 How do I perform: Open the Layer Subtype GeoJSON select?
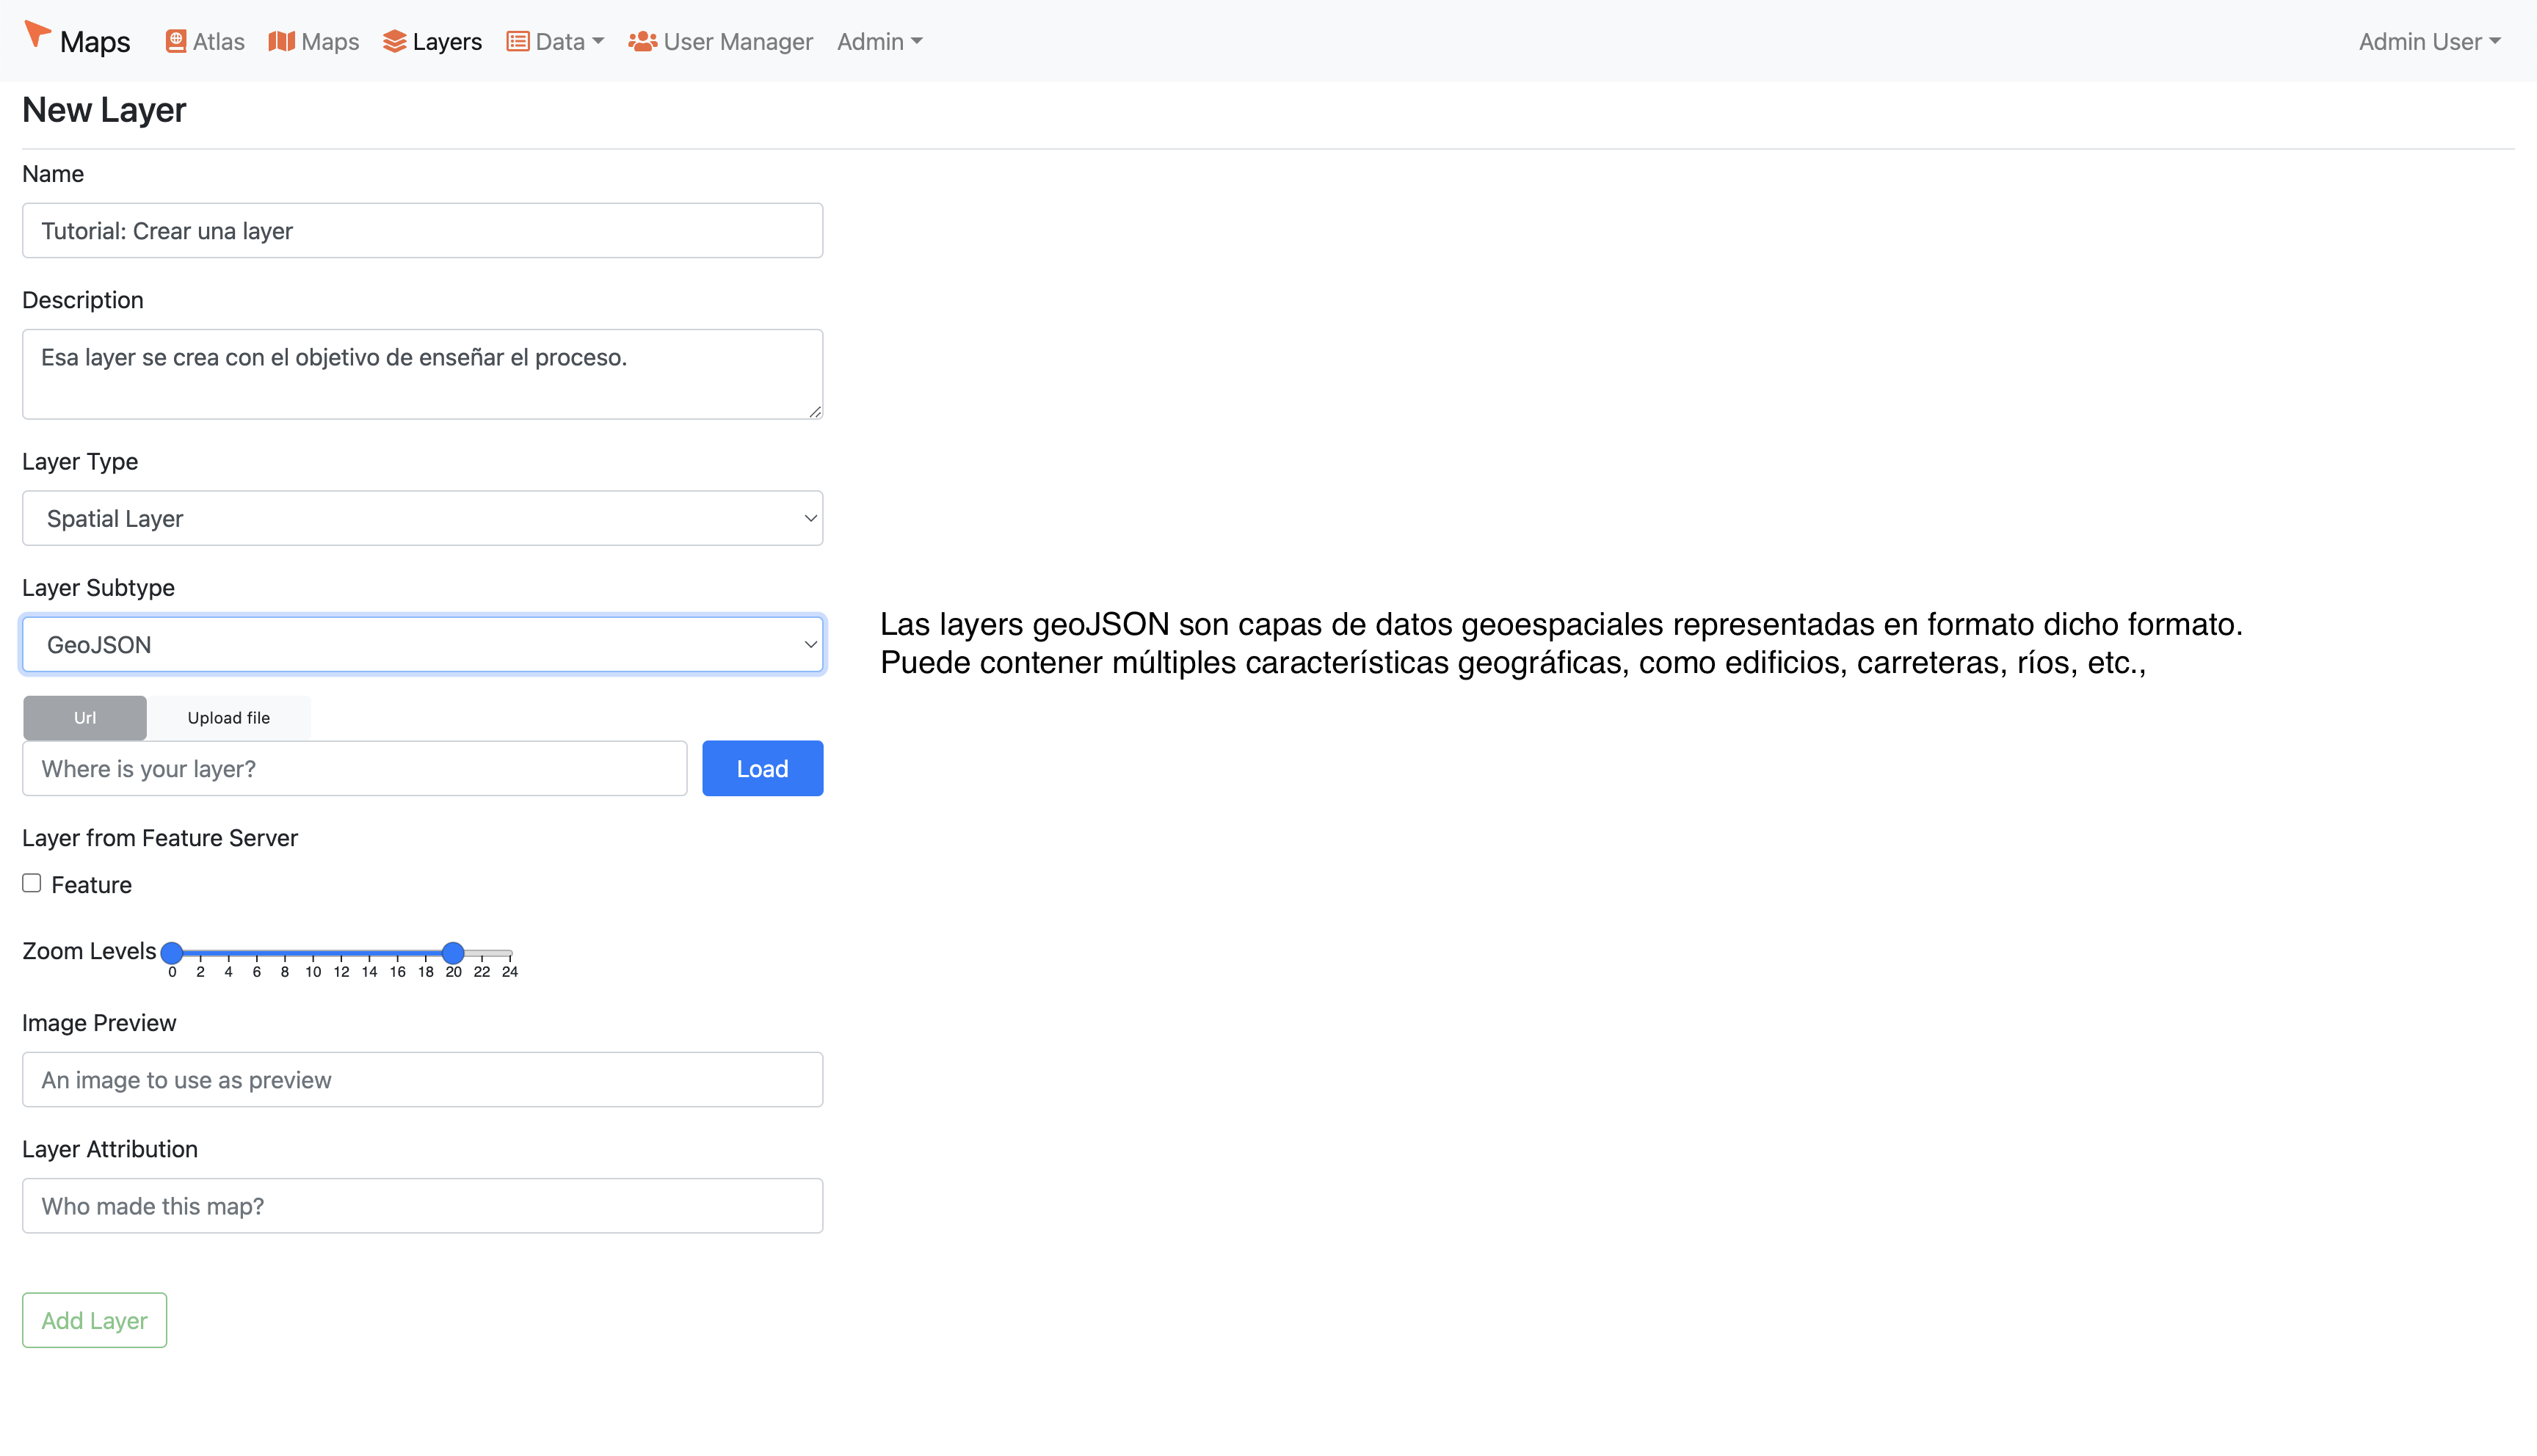pyautogui.click(x=422, y=644)
